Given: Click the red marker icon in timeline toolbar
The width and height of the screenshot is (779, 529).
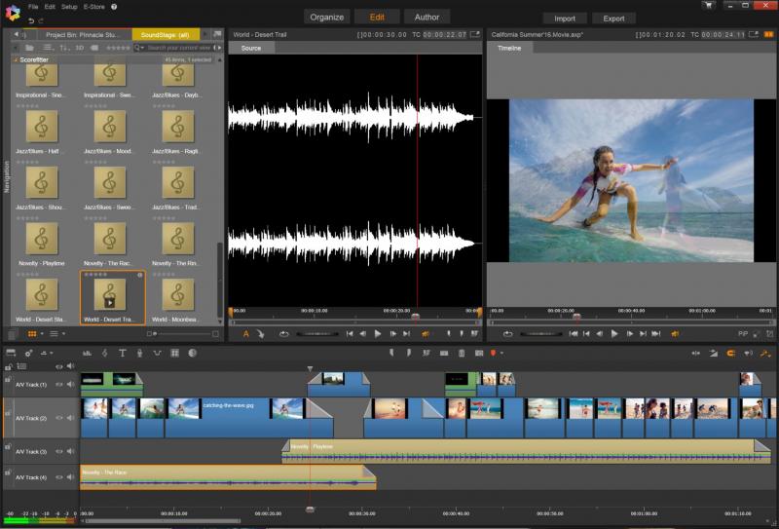Looking at the screenshot, I should click(493, 353).
